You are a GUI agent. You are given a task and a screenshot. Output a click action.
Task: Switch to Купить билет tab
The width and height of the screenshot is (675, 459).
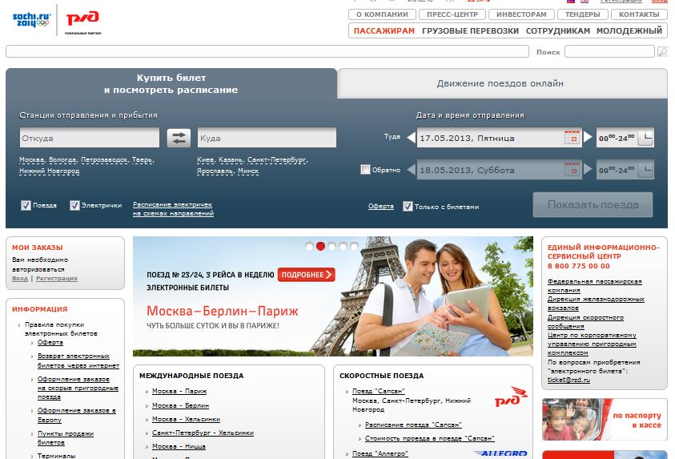(171, 83)
